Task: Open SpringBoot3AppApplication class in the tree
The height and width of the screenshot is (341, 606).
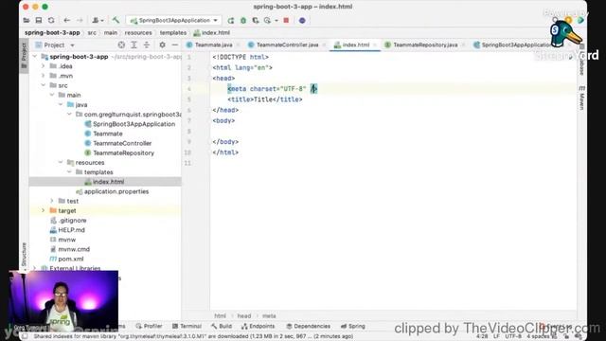Action: pyautogui.click(x=134, y=124)
